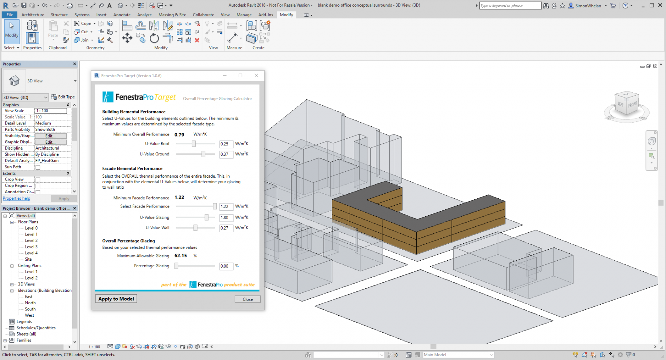Open the Architecture ribbon tab
The image size is (666, 360).
coord(33,15)
